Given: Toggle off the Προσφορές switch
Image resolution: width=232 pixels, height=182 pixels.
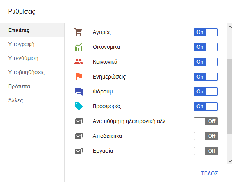Looking at the screenshot, I should (x=206, y=106).
